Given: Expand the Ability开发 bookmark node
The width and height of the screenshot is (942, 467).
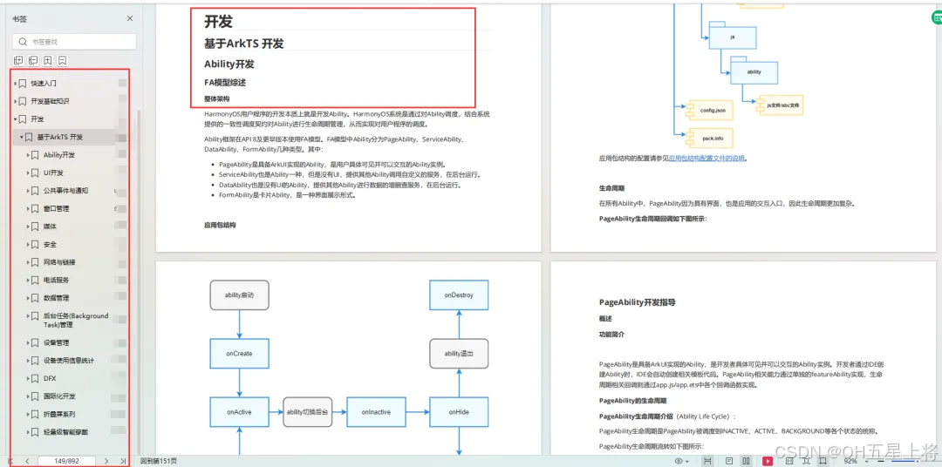Looking at the screenshot, I should click(x=28, y=155).
